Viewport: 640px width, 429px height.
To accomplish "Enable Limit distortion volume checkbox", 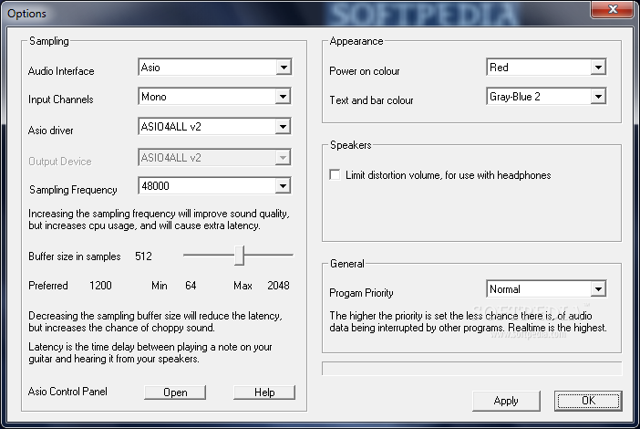I will point(335,175).
